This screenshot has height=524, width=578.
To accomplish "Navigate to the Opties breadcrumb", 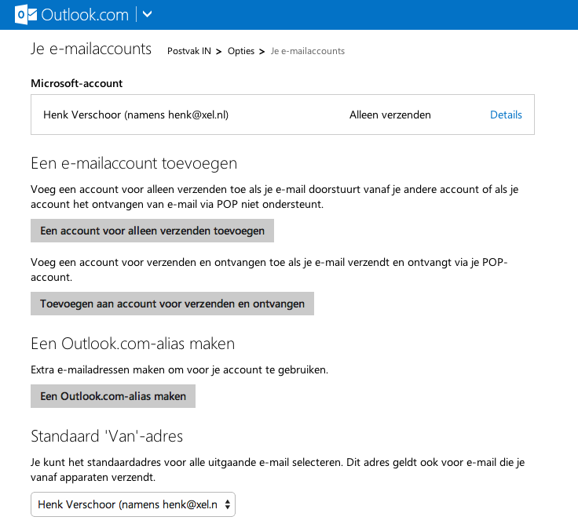I will click(x=241, y=51).
